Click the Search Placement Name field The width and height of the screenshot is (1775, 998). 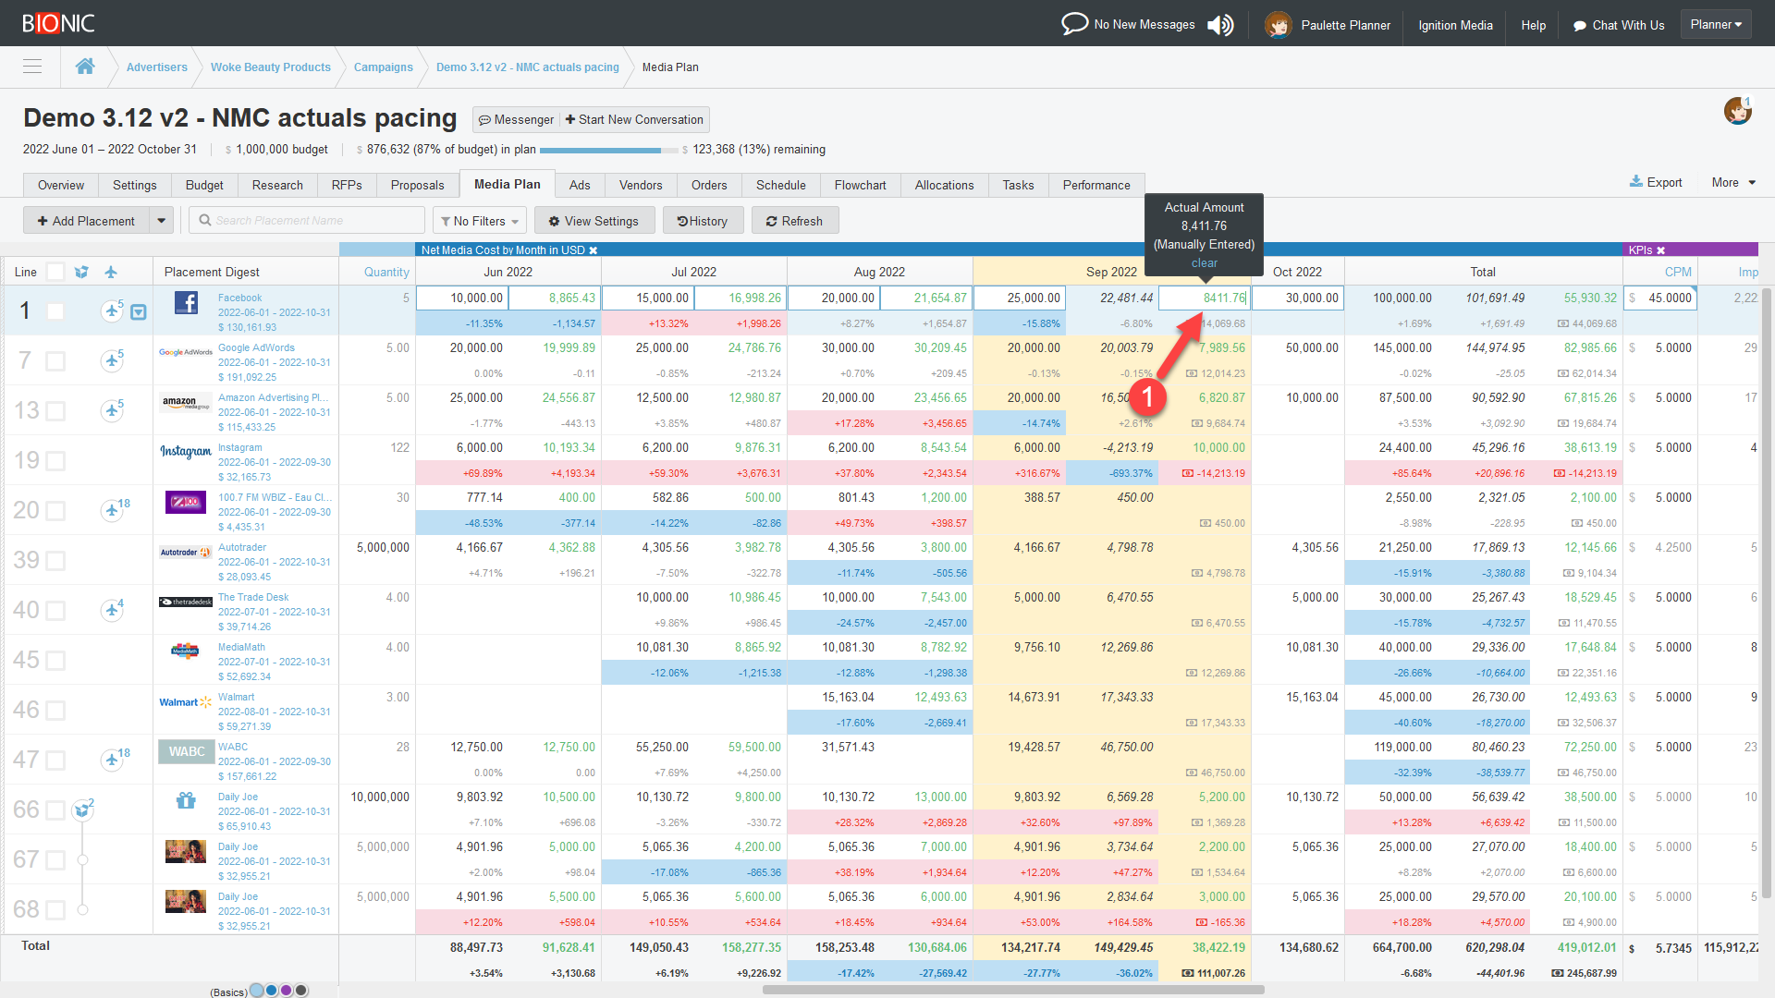click(x=307, y=221)
